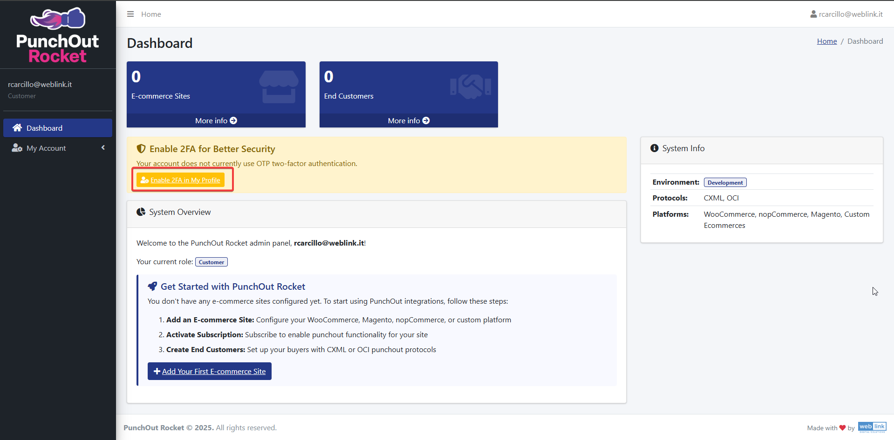The height and width of the screenshot is (440, 894).
Task: Click the handshake icon on End Customers card
Action: 471,87
